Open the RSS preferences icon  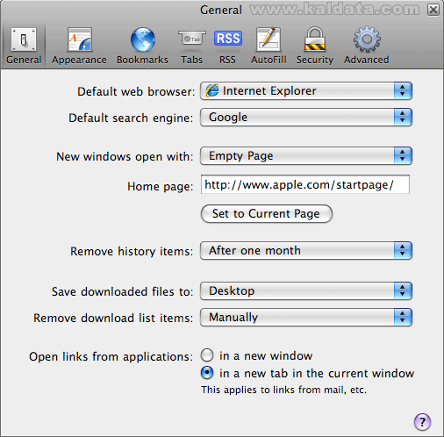click(228, 39)
